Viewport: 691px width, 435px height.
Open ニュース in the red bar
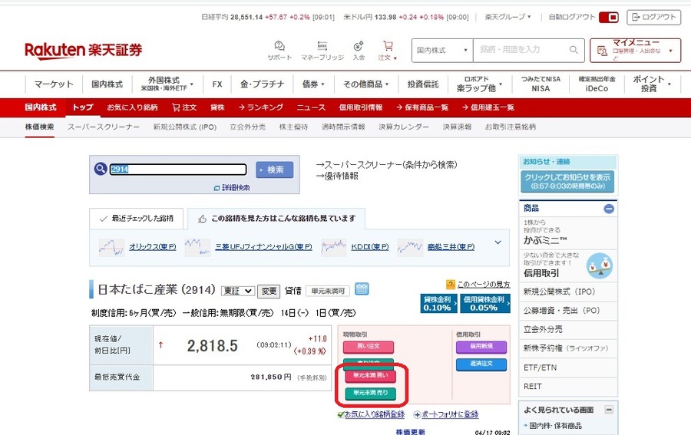(311, 107)
